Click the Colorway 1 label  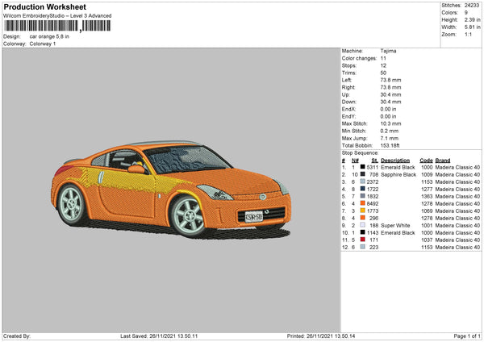tap(44, 44)
